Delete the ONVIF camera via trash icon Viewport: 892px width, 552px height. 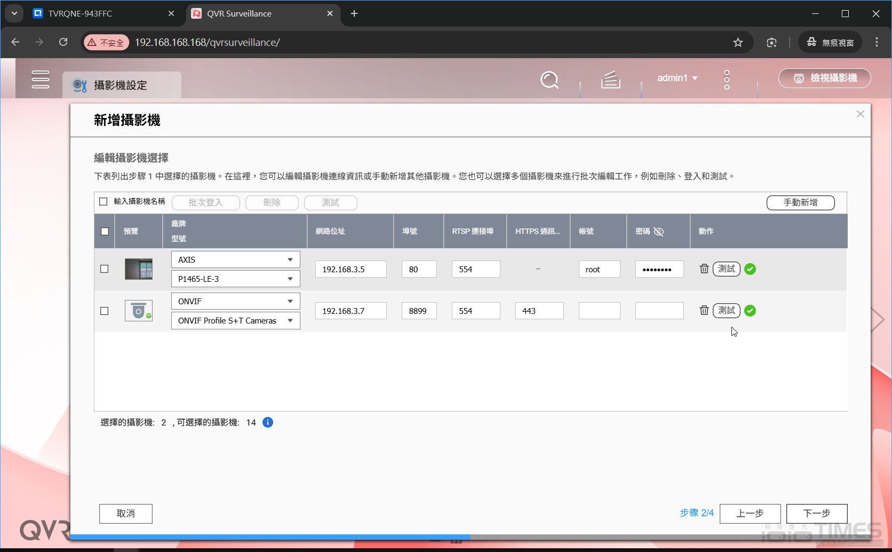704,310
